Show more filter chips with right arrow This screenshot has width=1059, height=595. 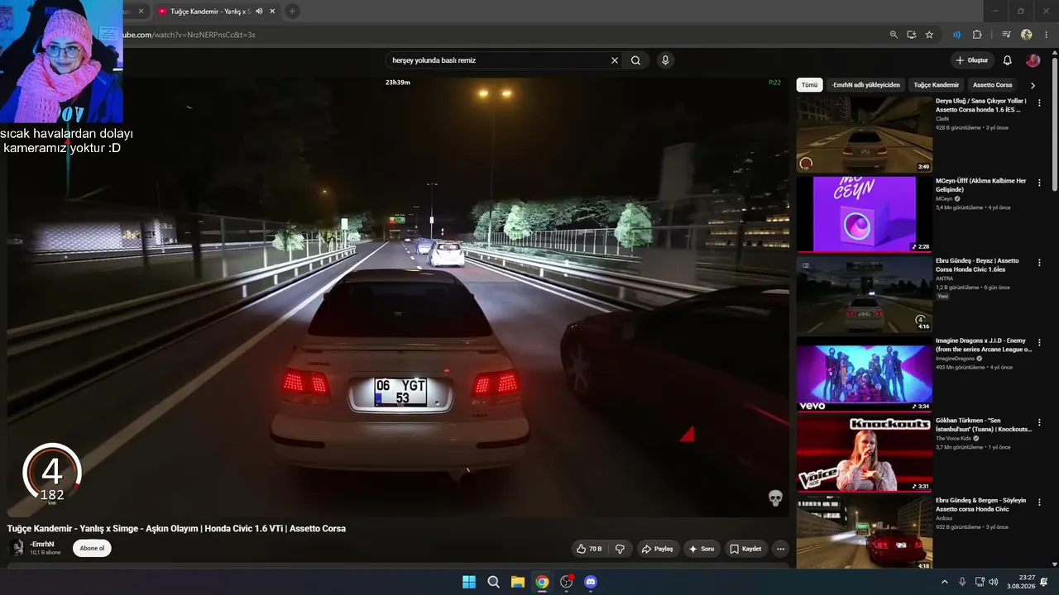point(1033,85)
